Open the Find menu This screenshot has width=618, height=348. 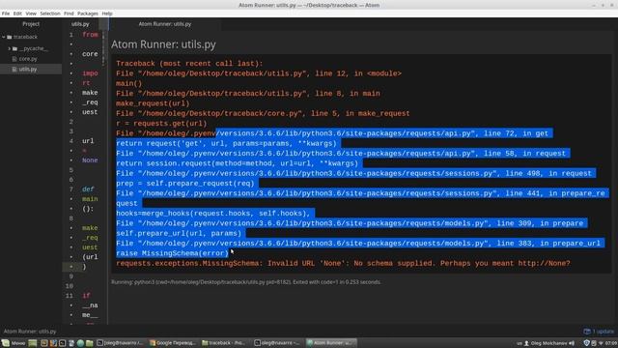click(x=69, y=14)
